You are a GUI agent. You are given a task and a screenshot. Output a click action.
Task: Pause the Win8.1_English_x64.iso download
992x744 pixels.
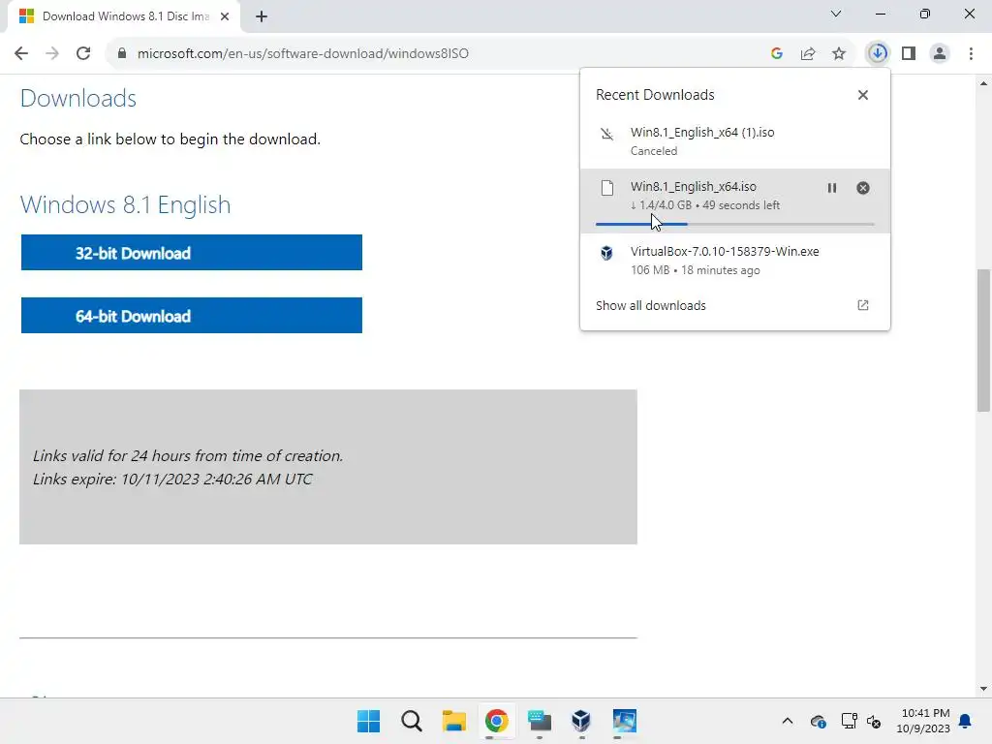coord(832,188)
